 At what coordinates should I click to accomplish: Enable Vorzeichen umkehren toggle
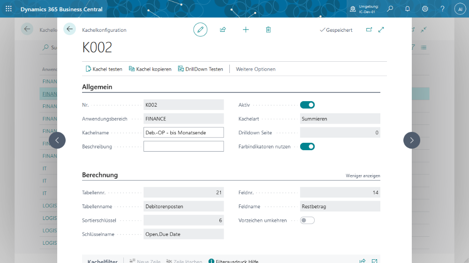tap(307, 220)
